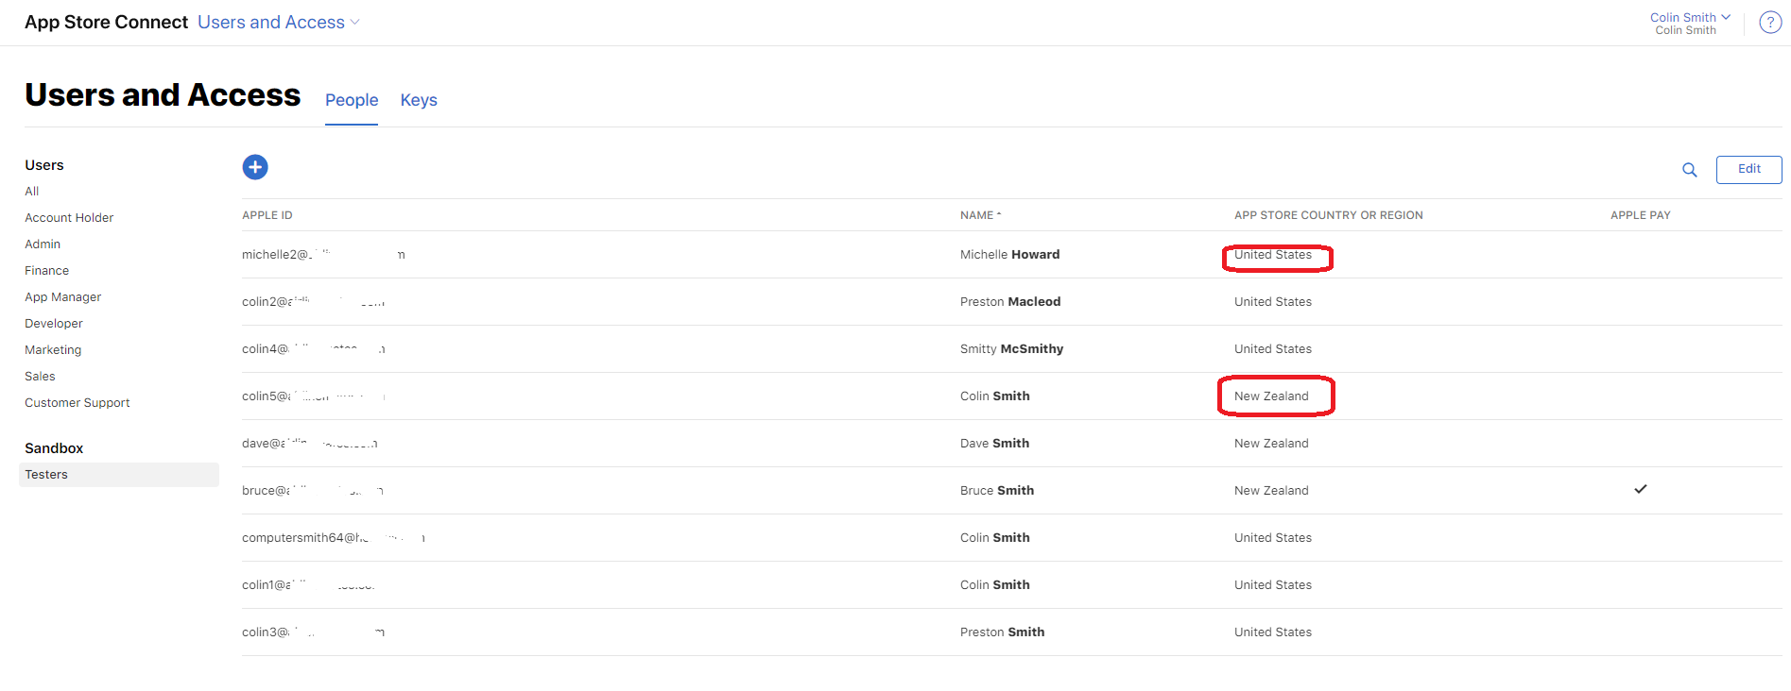Screen dimensions: 1791x691
Task: Filter users by App Manager role
Action: tap(62, 297)
